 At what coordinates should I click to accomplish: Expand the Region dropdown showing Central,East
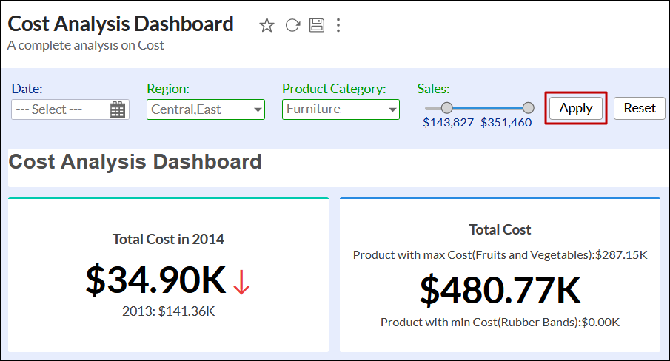pyautogui.click(x=258, y=109)
